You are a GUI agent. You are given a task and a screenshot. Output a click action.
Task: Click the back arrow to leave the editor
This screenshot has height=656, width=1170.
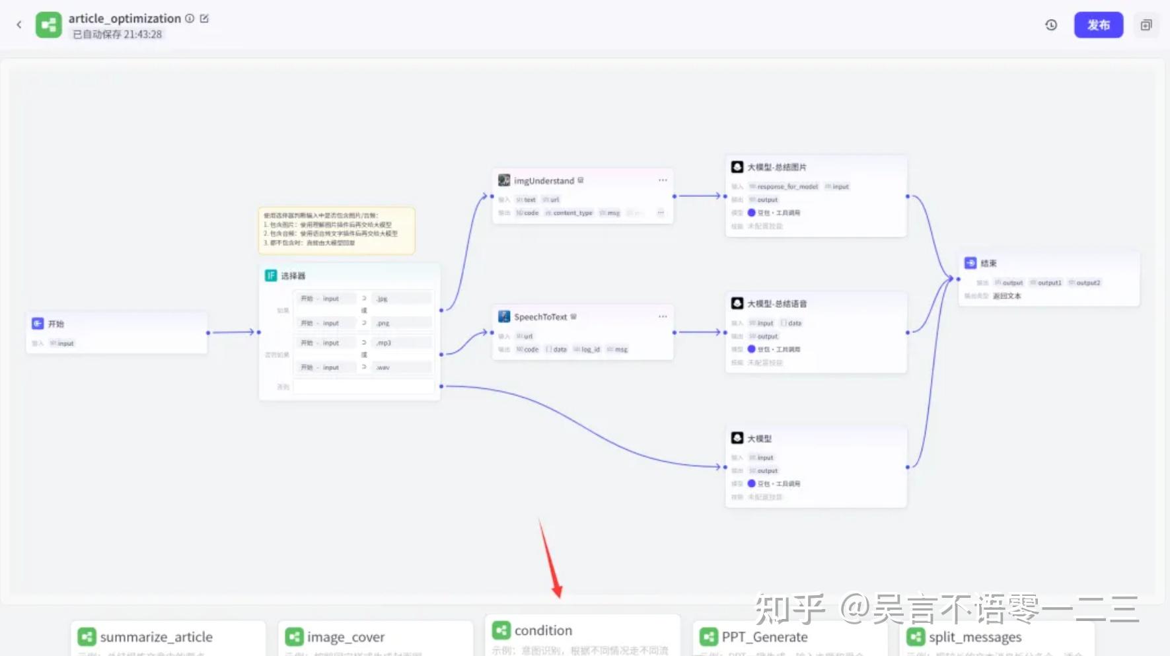(18, 24)
